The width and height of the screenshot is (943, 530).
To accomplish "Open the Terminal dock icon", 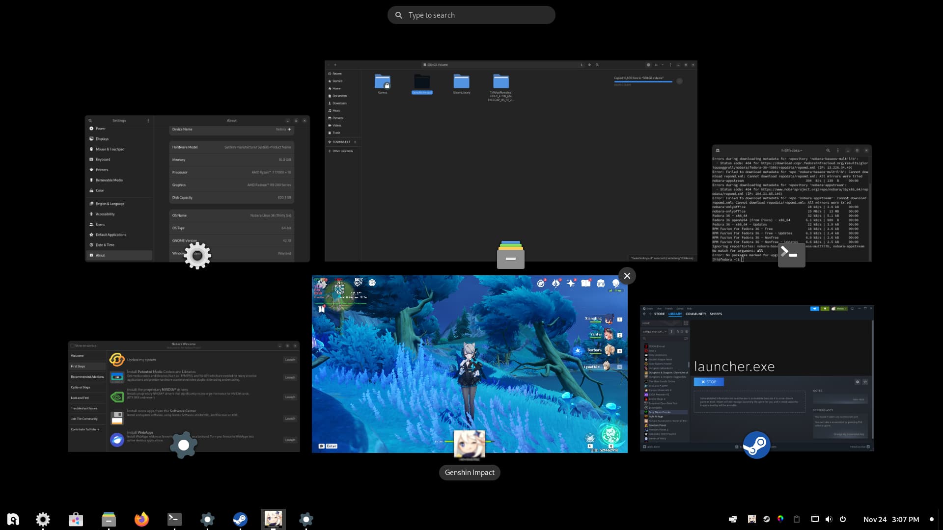I will [x=174, y=519].
